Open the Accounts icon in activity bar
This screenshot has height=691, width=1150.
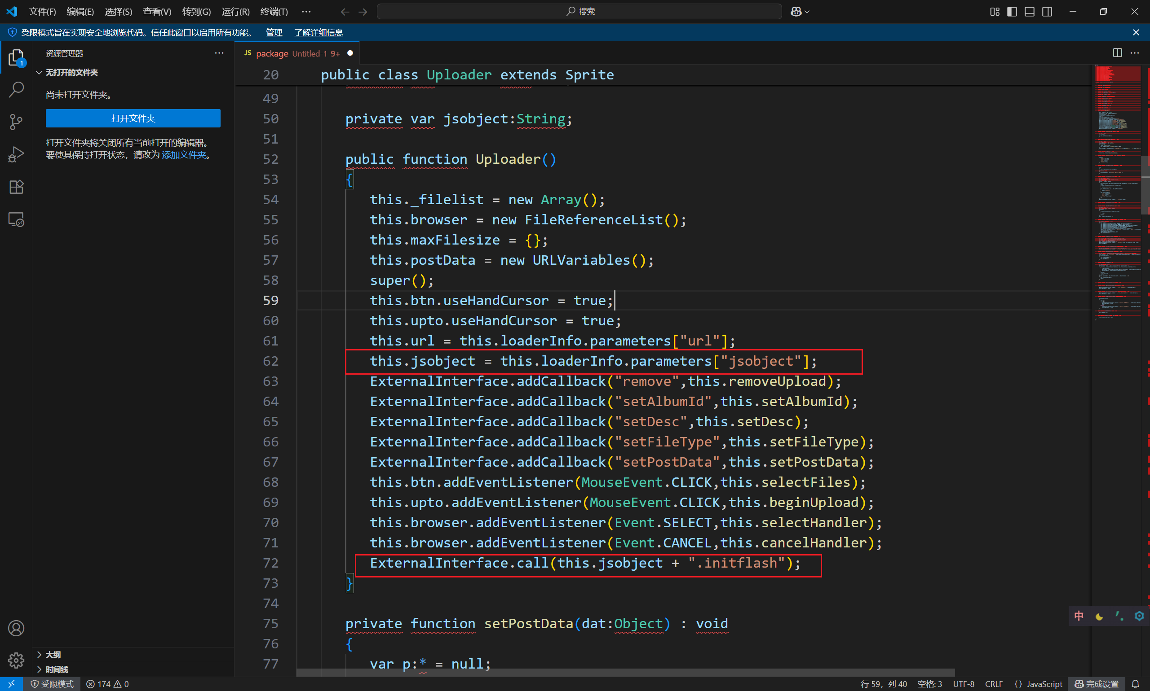tap(16, 628)
